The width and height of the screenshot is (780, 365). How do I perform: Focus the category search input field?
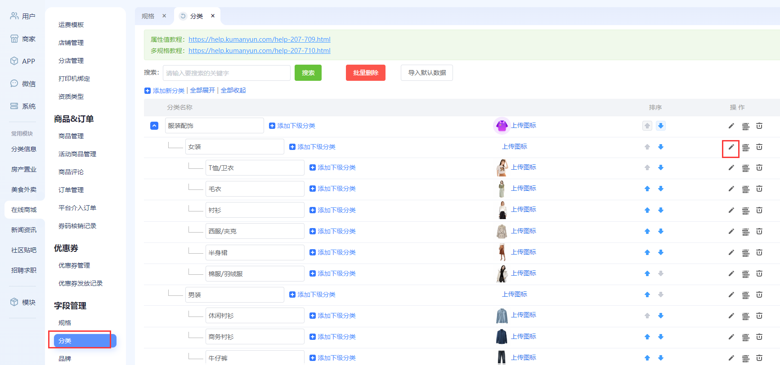(227, 73)
